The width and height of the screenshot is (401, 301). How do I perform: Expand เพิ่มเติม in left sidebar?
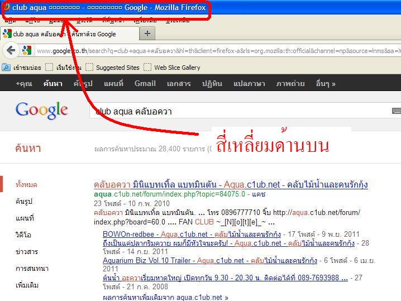click(x=27, y=285)
